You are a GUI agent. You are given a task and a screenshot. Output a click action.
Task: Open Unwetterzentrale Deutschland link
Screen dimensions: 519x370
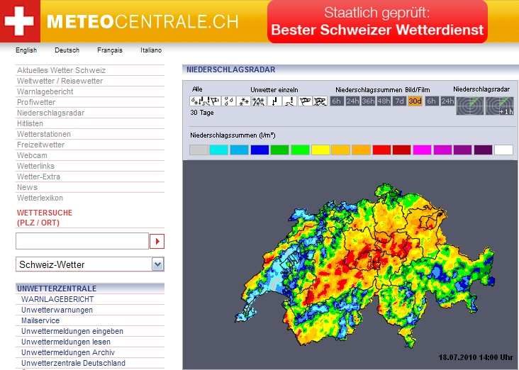coord(73,363)
